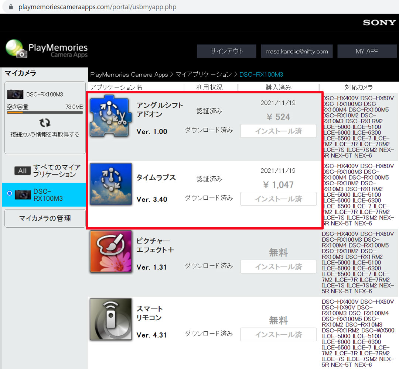Click the アングルシフト アドオン app name
This screenshot has width=399, height=369.
pos(160,110)
